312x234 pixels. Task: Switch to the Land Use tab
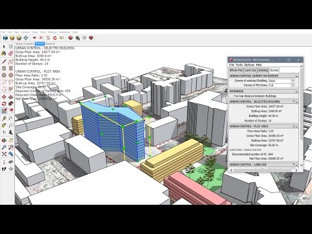(x=250, y=70)
